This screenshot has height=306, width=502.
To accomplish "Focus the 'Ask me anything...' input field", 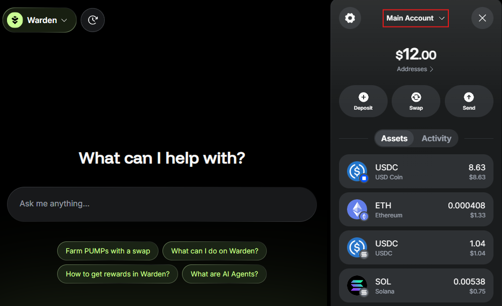I will click(x=162, y=204).
